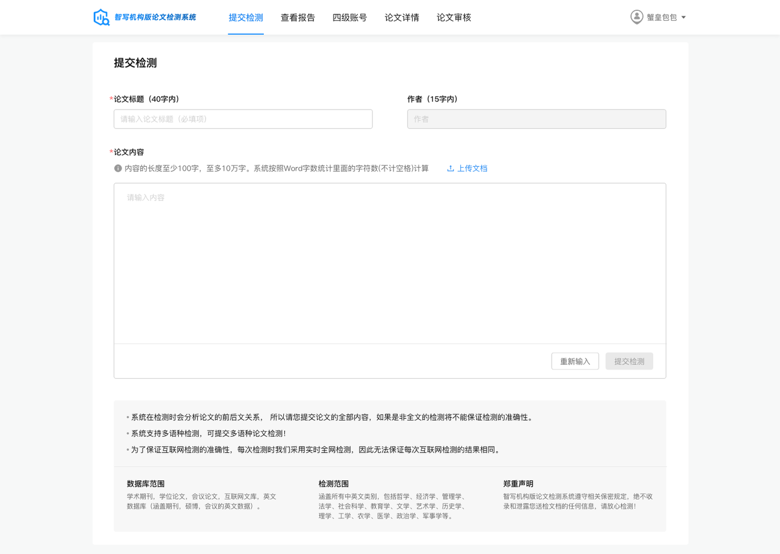Click the 学术期刊，学位论文 description text

pyautogui.click(x=202, y=502)
